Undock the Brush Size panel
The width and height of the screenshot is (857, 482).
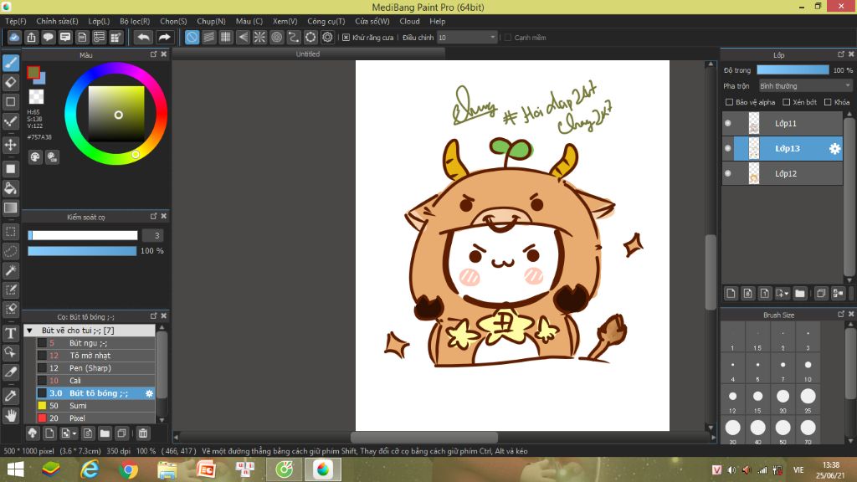coord(841,315)
